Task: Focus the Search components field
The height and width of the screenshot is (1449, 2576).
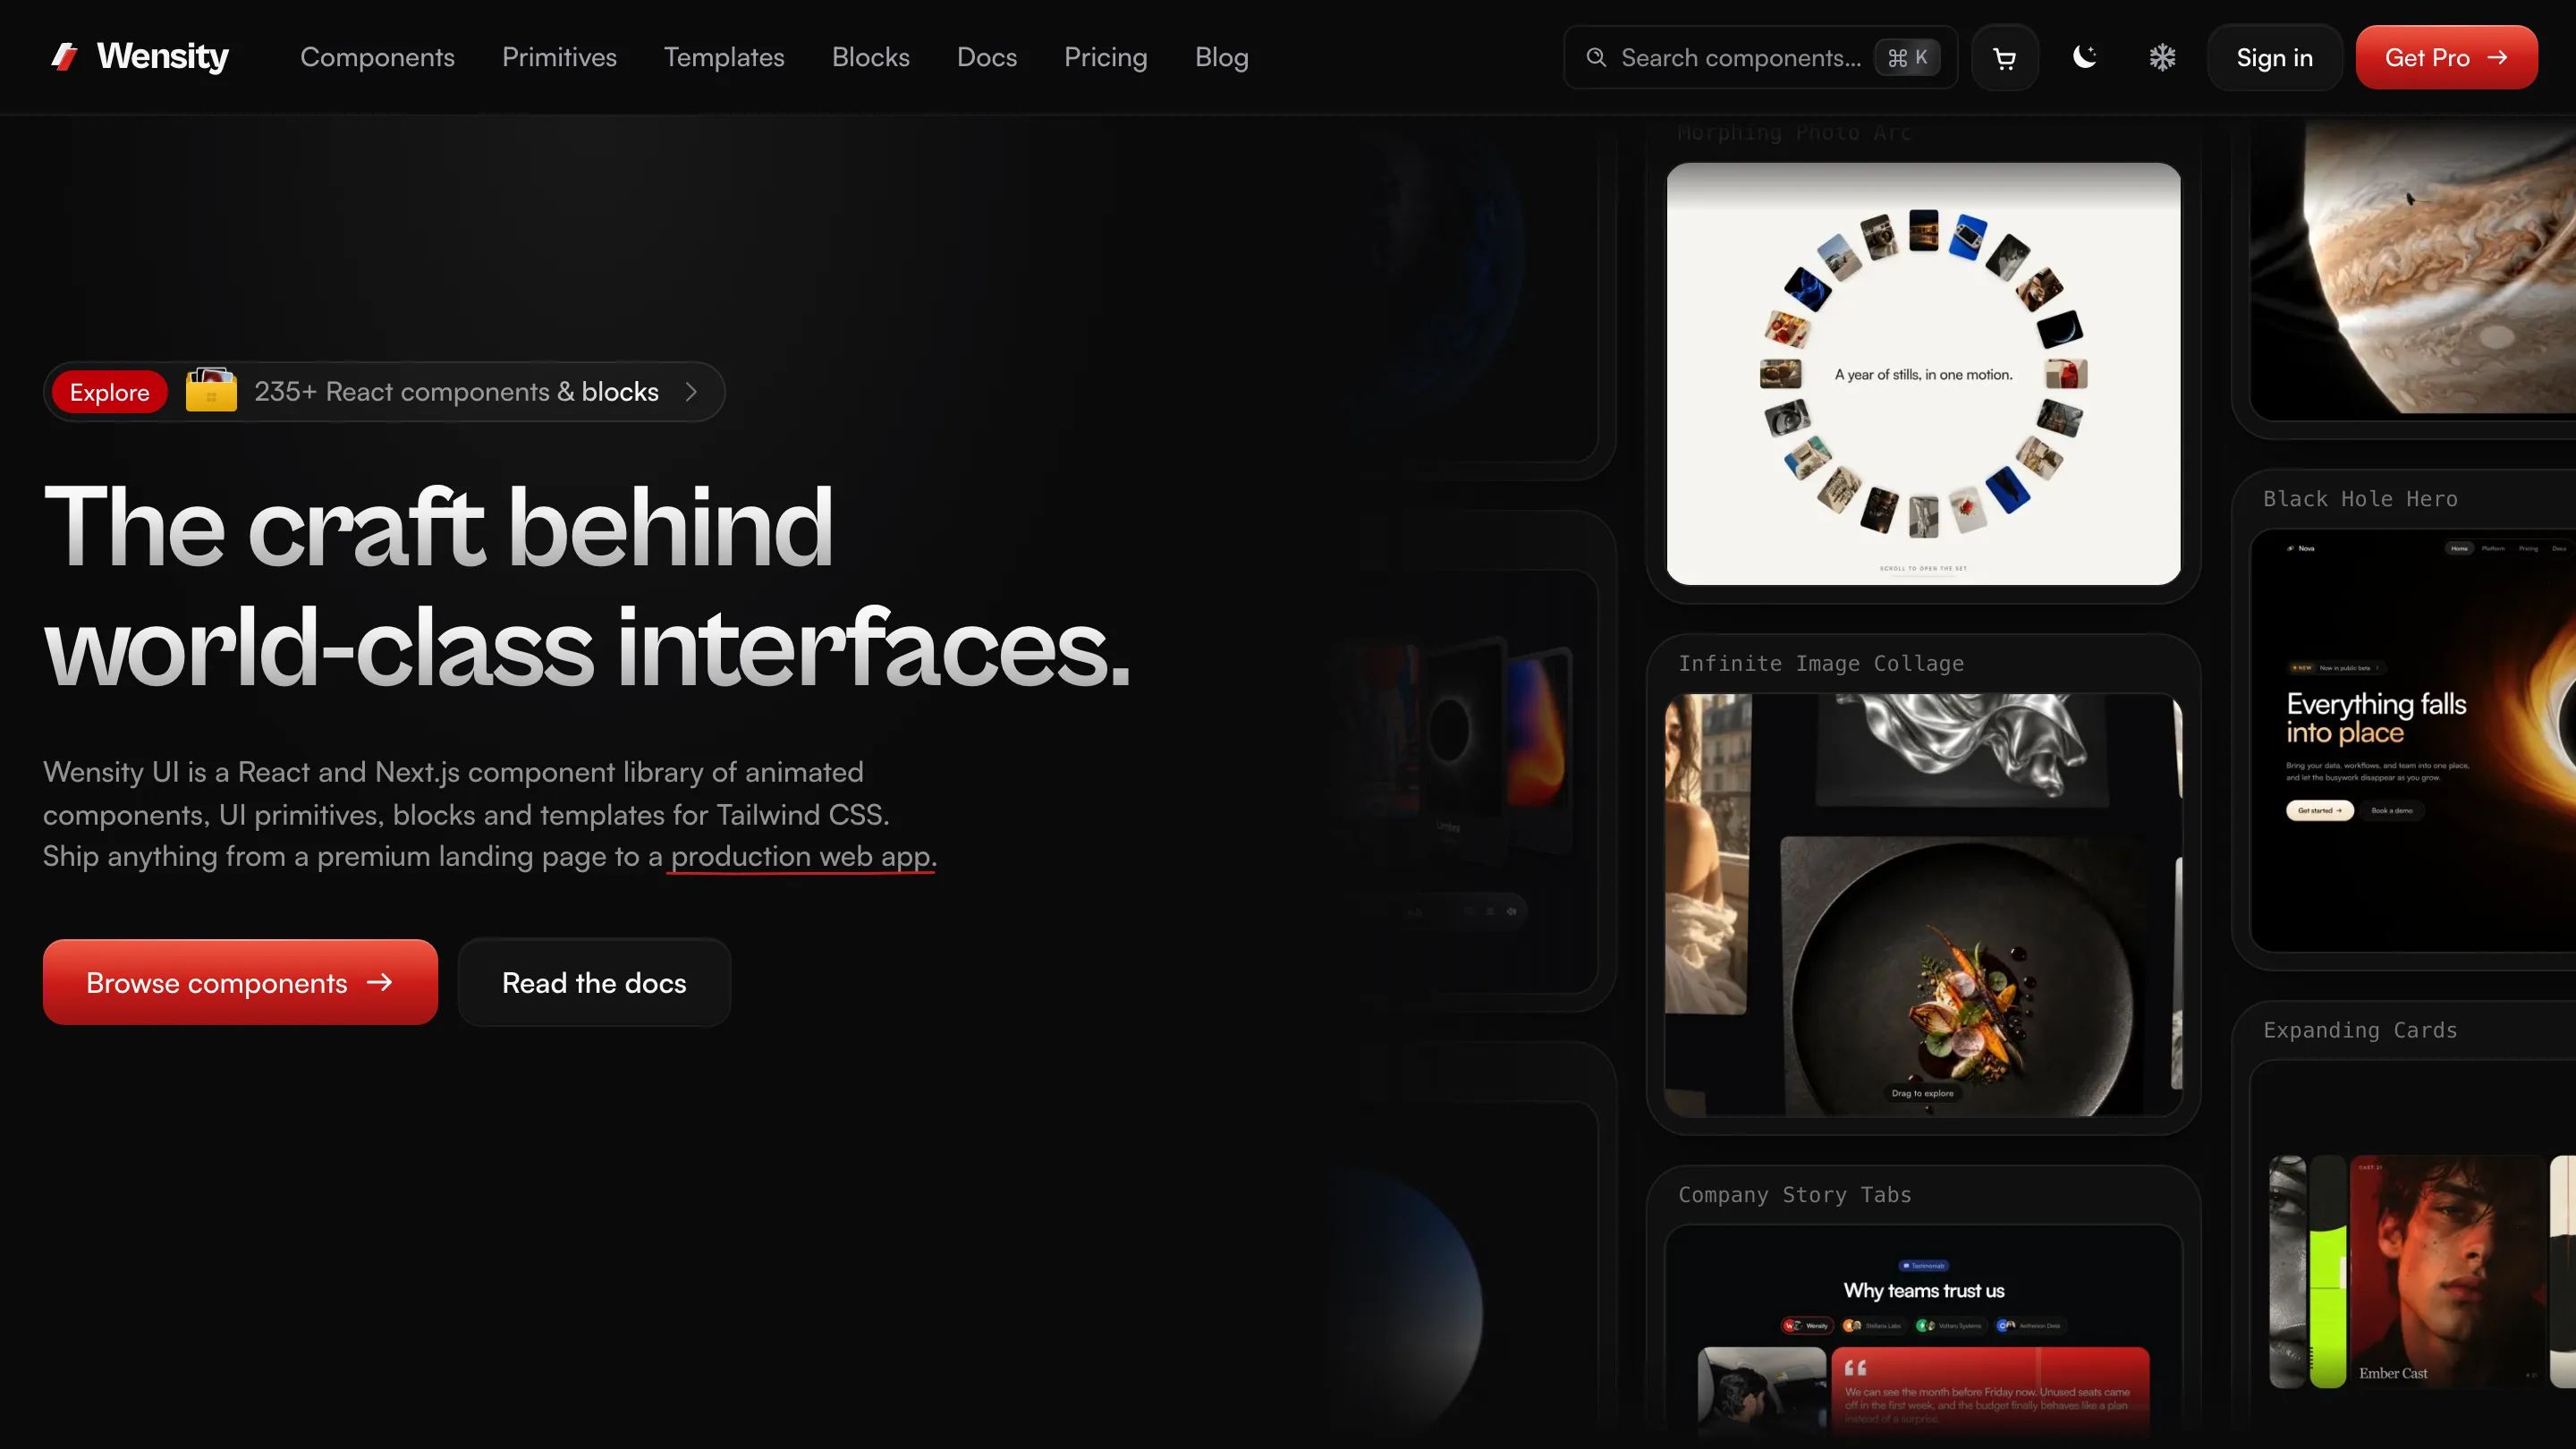Action: (1760, 58)
